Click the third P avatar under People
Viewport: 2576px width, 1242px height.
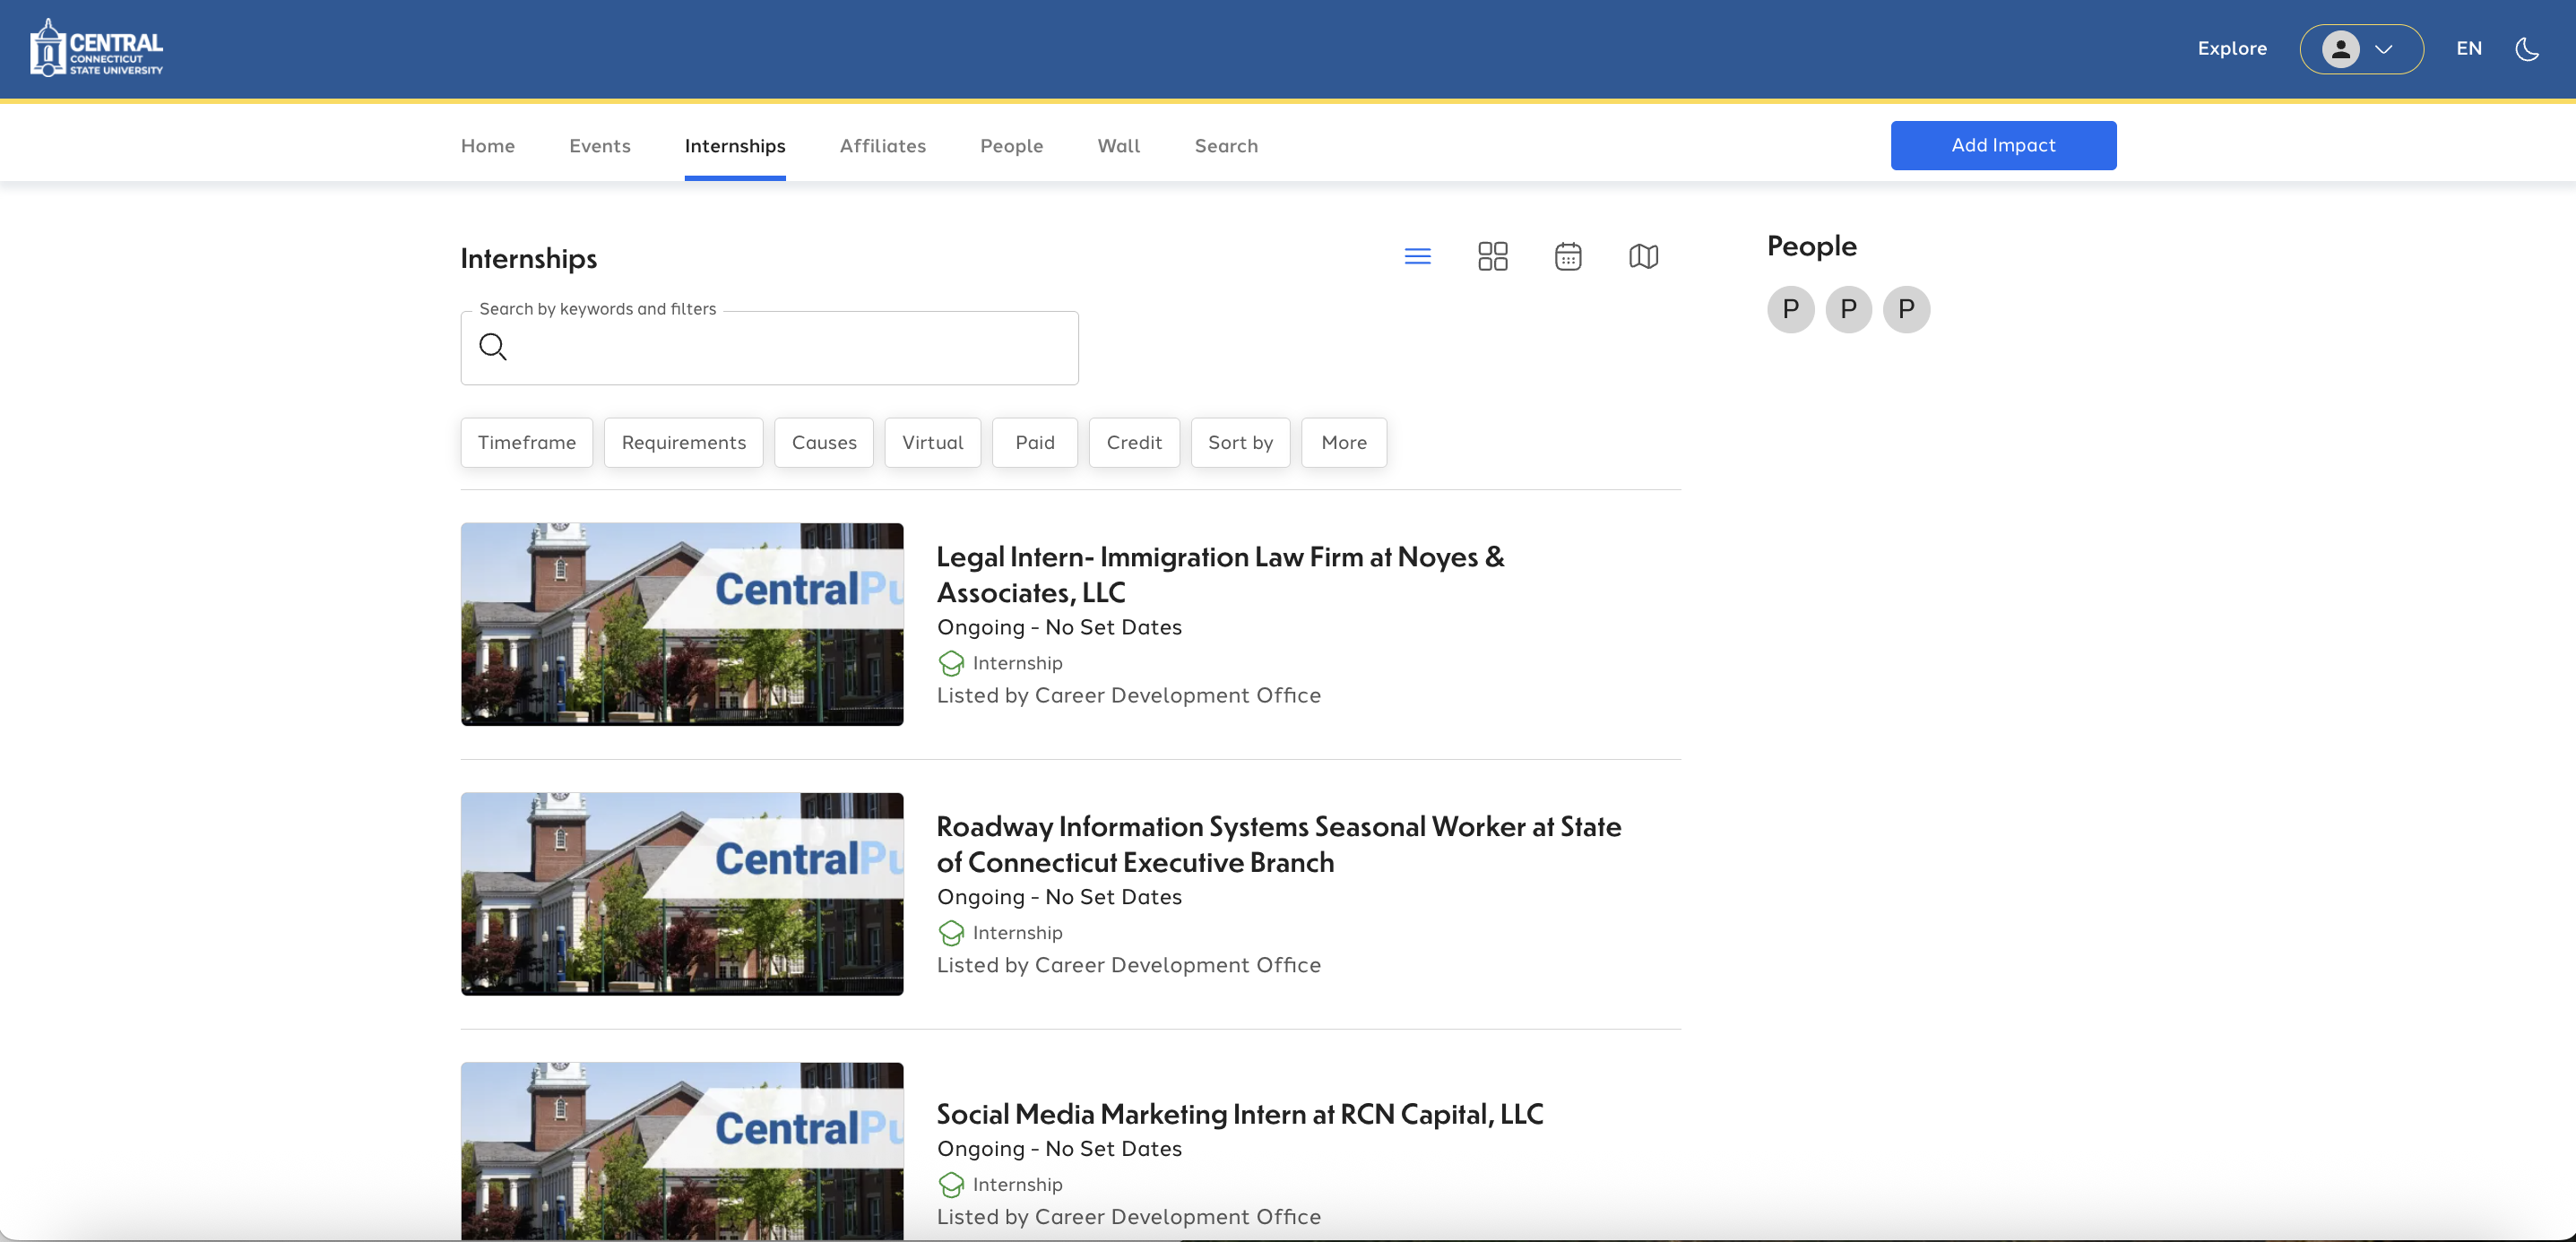tap(1906, 309)
